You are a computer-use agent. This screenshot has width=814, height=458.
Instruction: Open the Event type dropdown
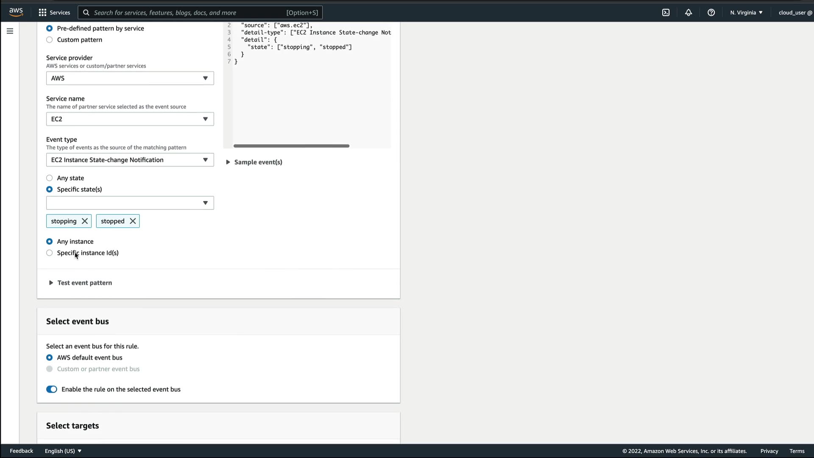pyautogui.click(x=130, y=160)
